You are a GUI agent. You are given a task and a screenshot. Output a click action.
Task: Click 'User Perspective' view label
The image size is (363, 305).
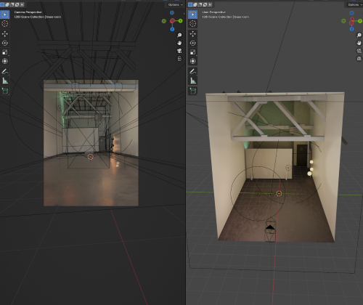[x=214, y=12]
